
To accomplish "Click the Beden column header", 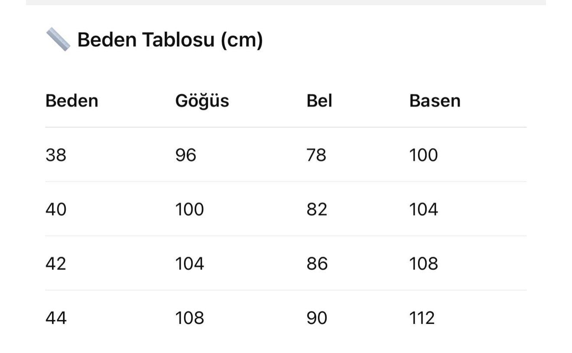I will point(72,101).
